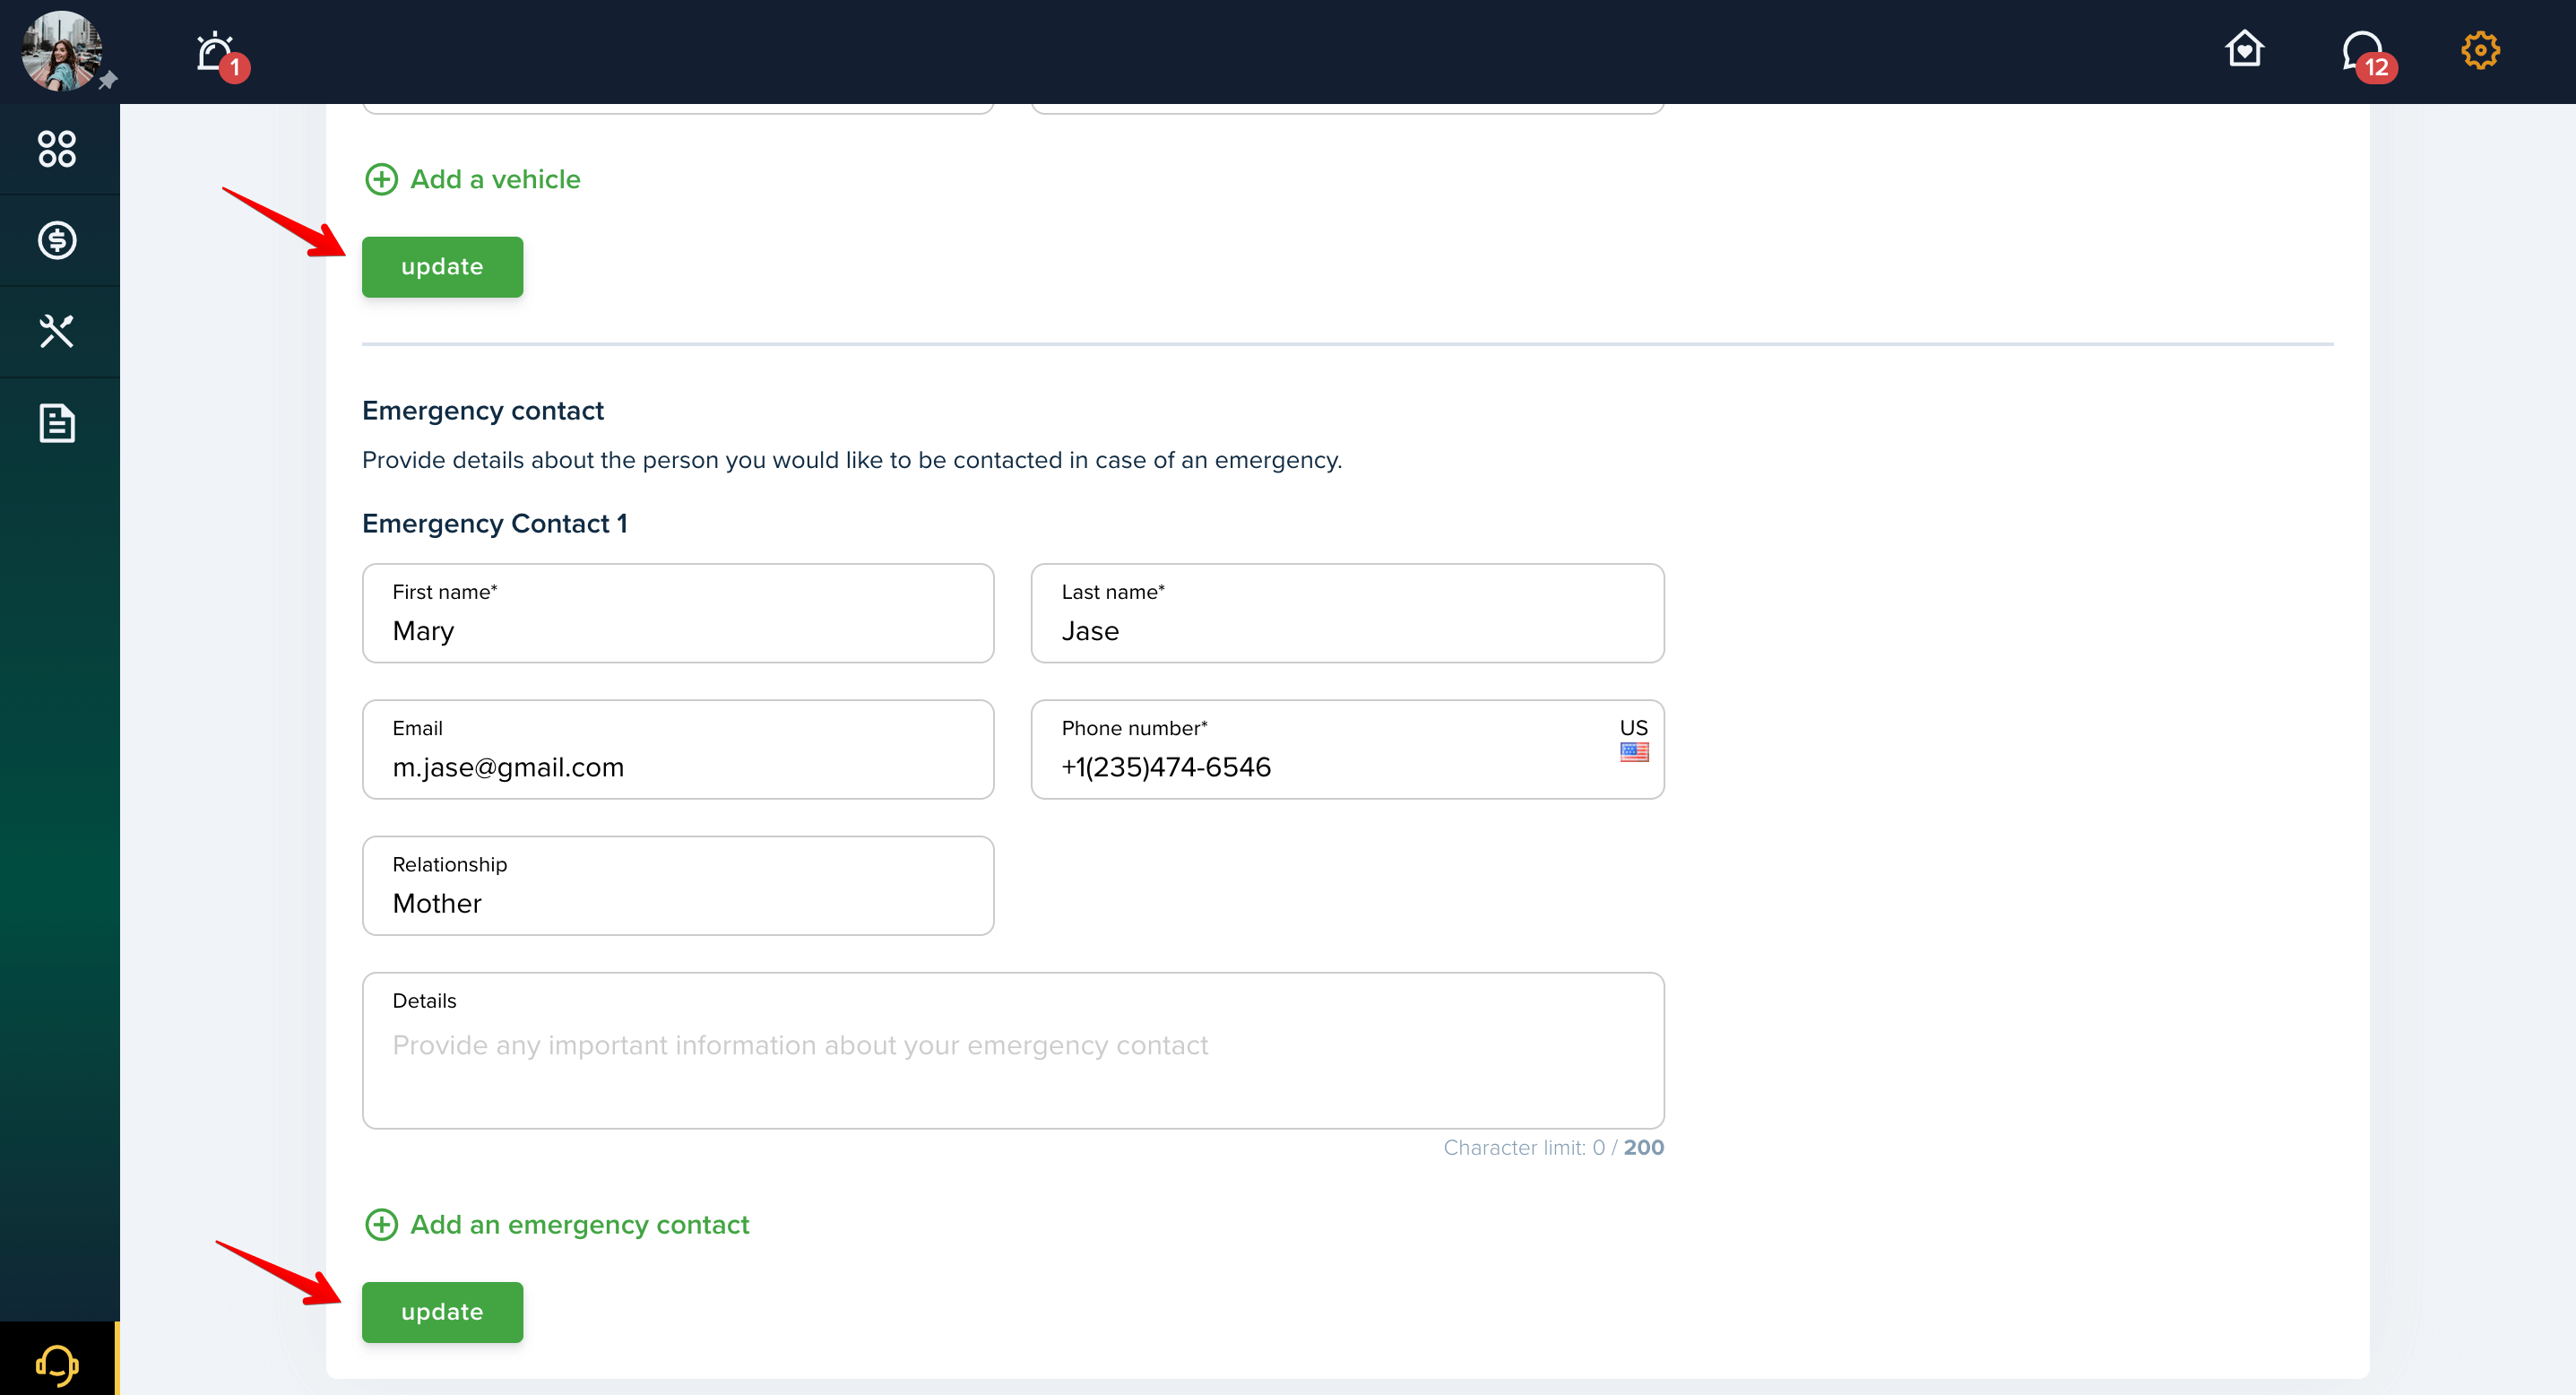This screenshot has height=1395, width=2576.
Task: Open settings gear icon
Action: coord(2480,50)
